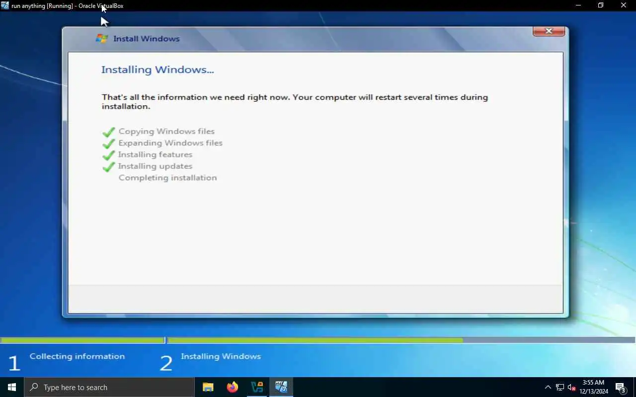This screenshot has height=397, width=636.
Task: Open the notification center icon
Action: coord(620,387)
